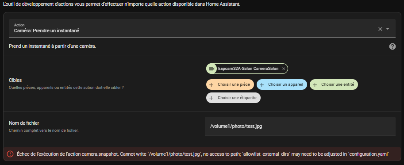Click the camera.snapshot error message text
The width and height of the screenshot is (404, 165).
[x=203, y=154]
